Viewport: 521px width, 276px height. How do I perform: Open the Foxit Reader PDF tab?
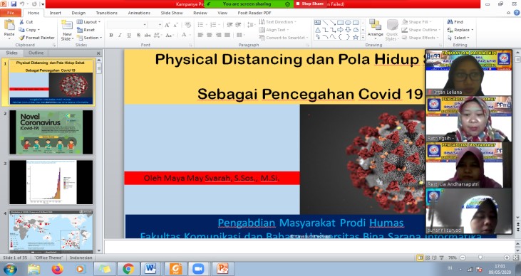point(254,13)
